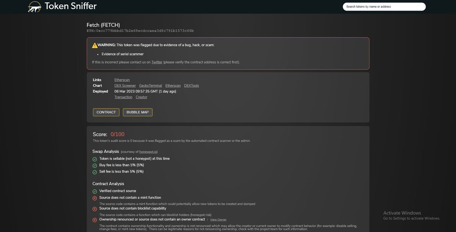This screenshot has width=456, height=232.
Task: Click 'Verified contract source' text
Action: pos(117,191)
